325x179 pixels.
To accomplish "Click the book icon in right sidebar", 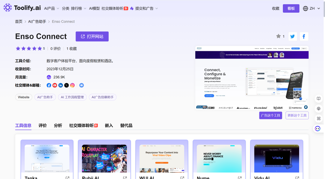I will [x=319, y=99].
